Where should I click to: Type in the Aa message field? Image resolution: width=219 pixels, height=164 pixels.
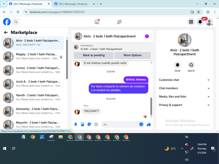[120, 124]
